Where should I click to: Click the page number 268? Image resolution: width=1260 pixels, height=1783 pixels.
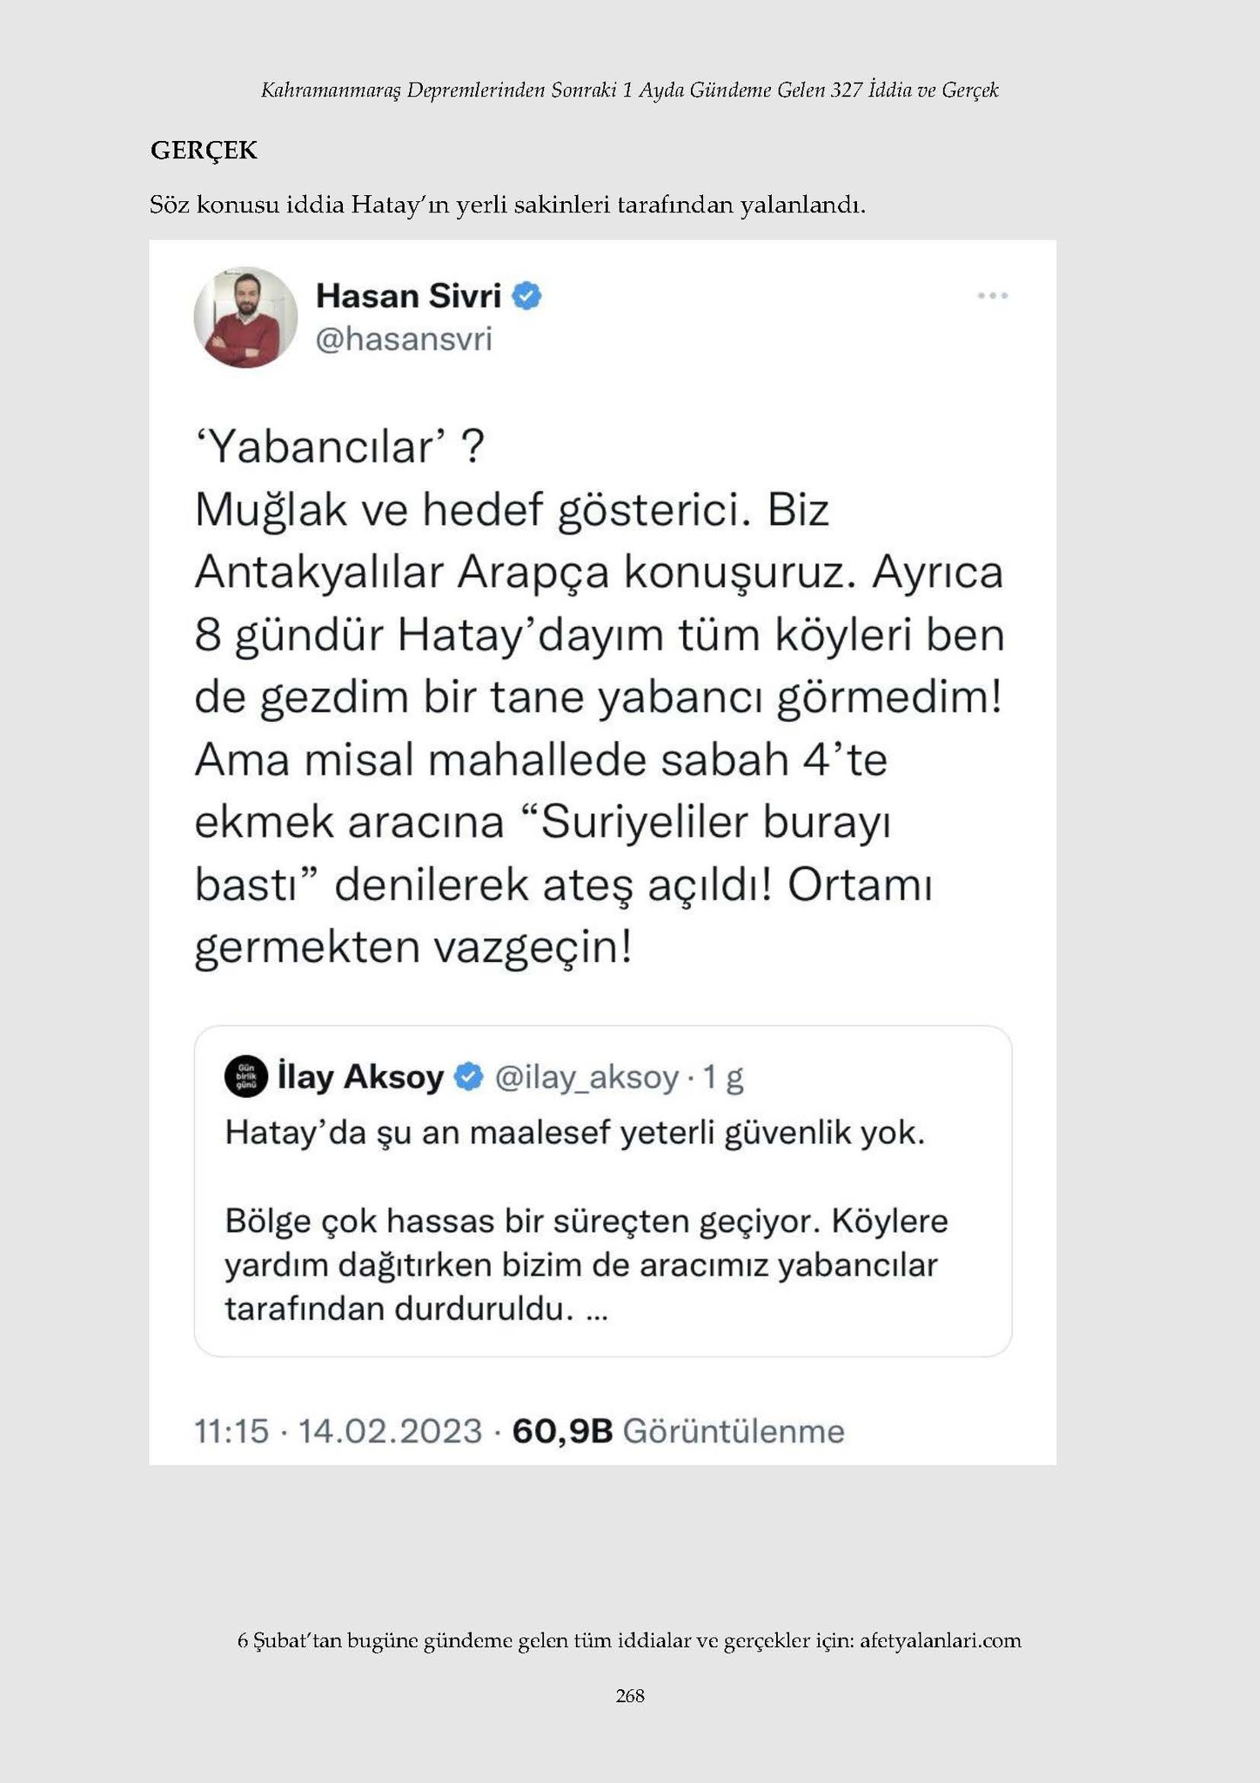[x=630, y=1695]
